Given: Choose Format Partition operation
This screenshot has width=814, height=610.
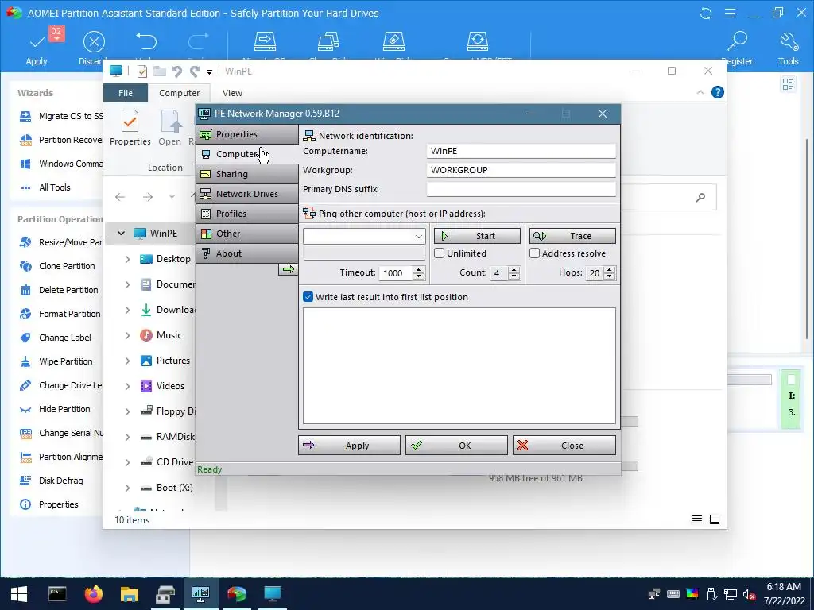Looking at the screenshot, I should (x=60, y=314).
